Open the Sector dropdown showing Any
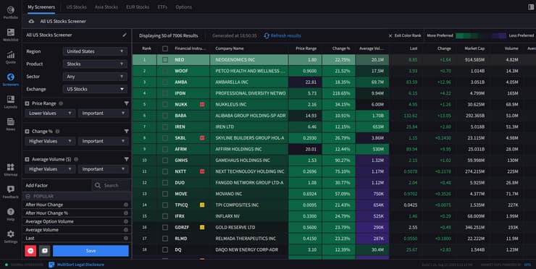536x269 pixels. pos(95,77)
